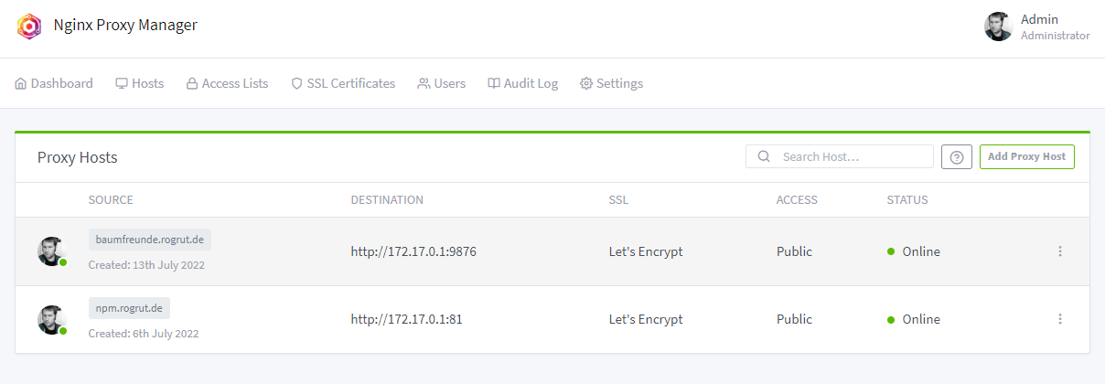The height and width of the screenshot is (384, 1105).
Task: Open the Settings page
Action: pyautogui.click(x=611, y=83)
